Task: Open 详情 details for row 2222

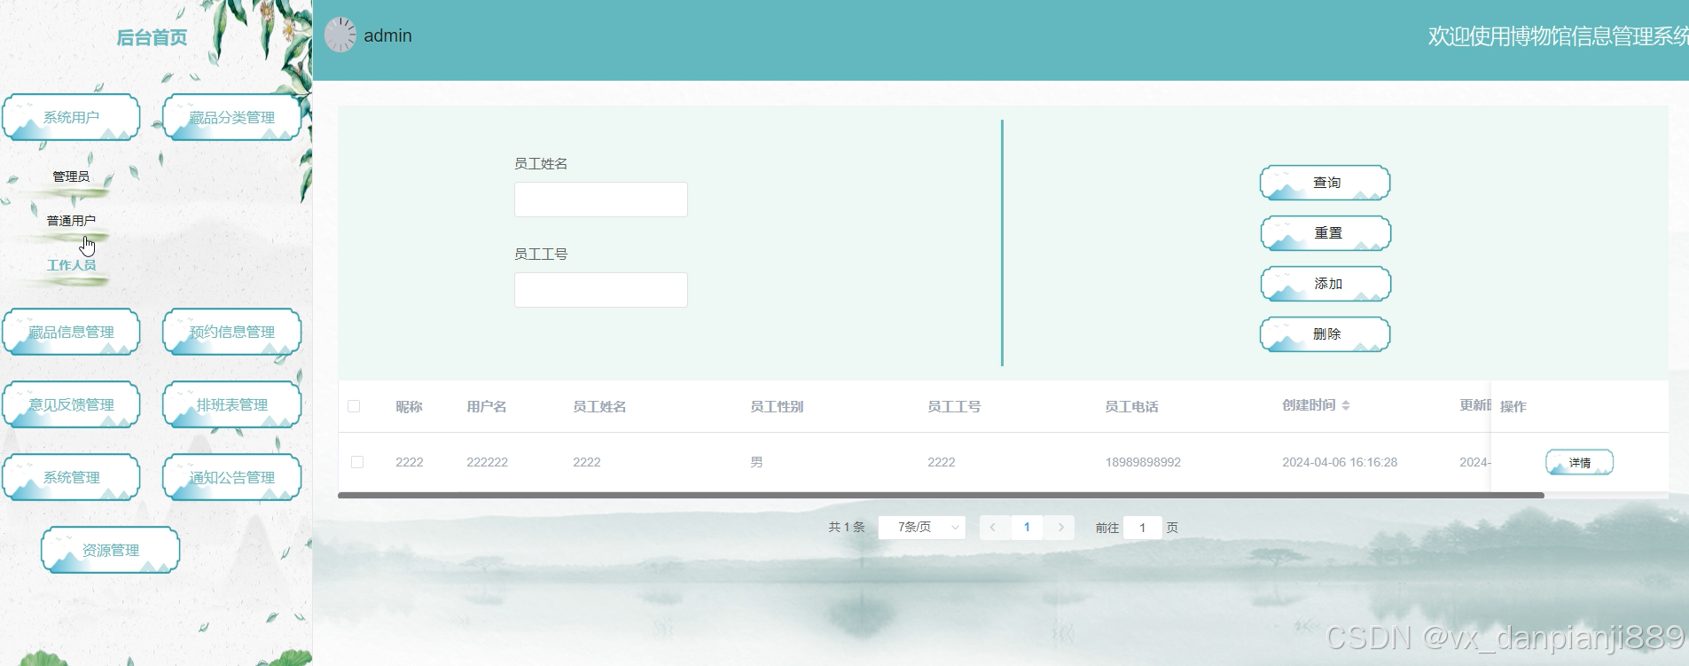Action: pos(1579,462)
